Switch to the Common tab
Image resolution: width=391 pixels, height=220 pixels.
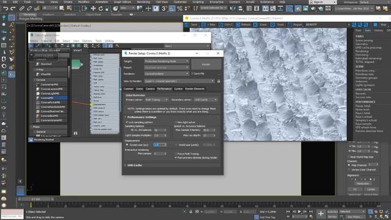click(128, 89)
